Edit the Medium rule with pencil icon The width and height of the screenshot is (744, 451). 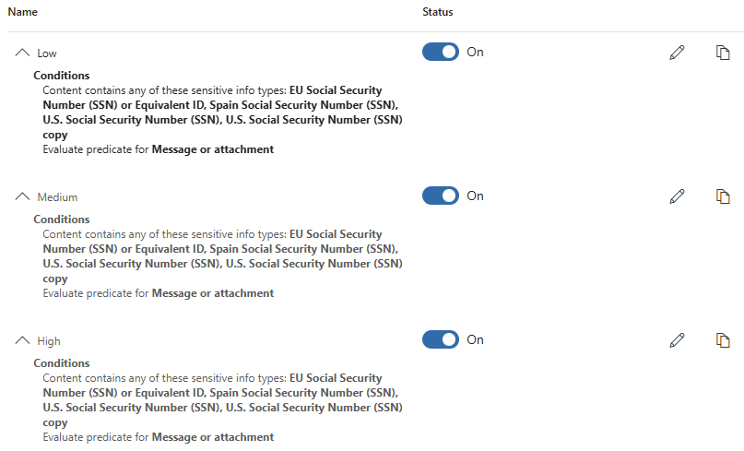[x=677, y=196]
